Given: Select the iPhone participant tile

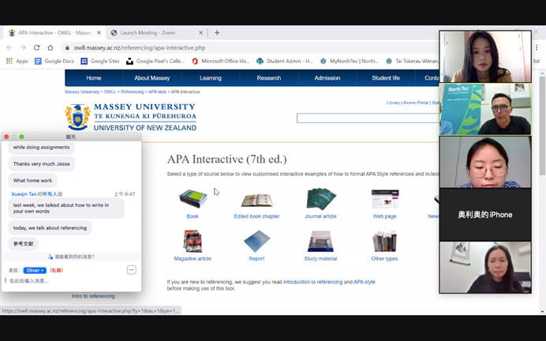Looking at the screenshot, I should (485, 215).
